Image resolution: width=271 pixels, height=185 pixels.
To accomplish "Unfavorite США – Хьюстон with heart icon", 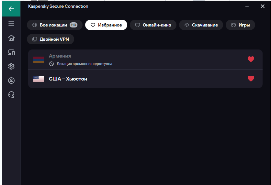I will 251,79.
